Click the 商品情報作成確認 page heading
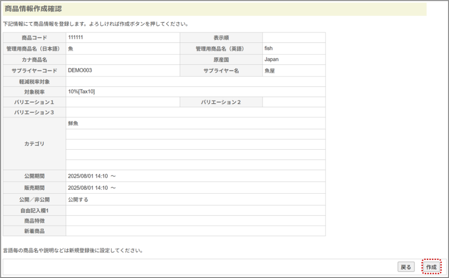 [33, 9]
